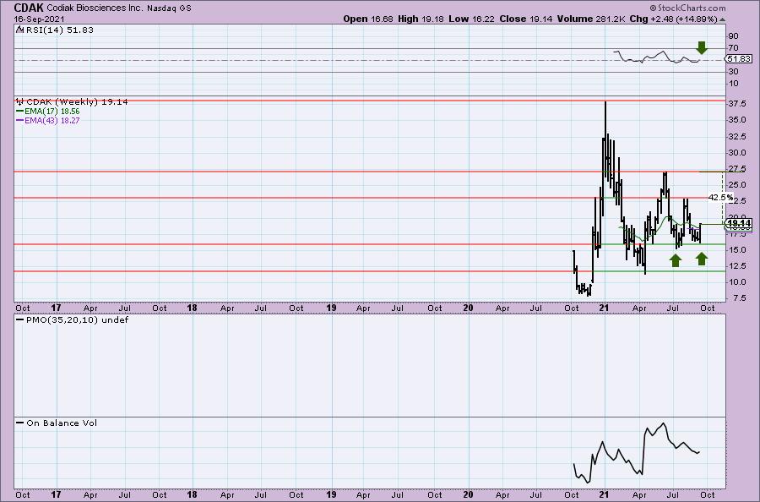The width and height of the screenshot is (760, 502).
Task: Click the 12.5 price axis label
Action: click(x=736, y=266)
